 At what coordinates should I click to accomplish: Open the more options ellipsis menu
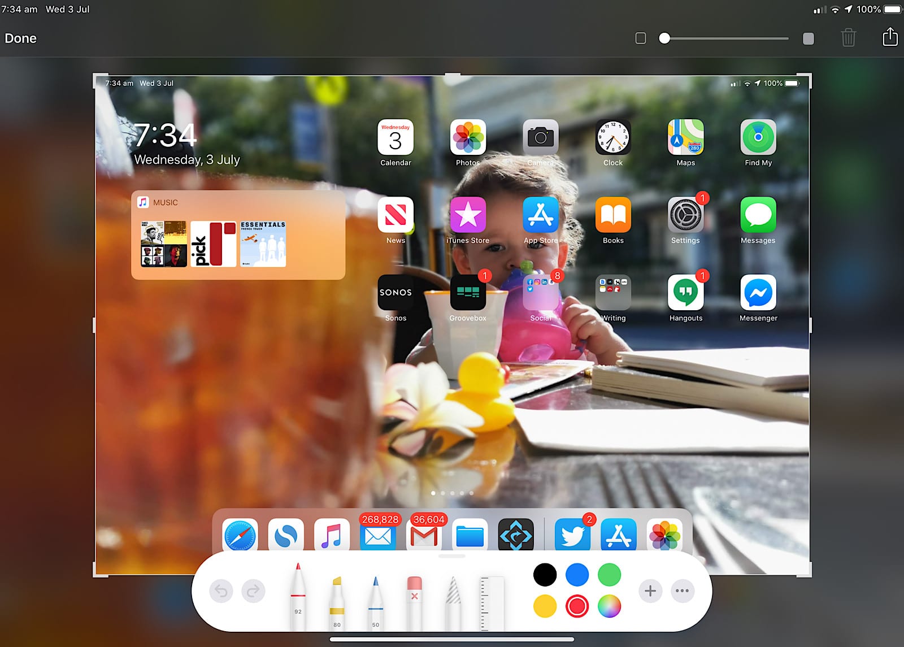coord(682,591)
